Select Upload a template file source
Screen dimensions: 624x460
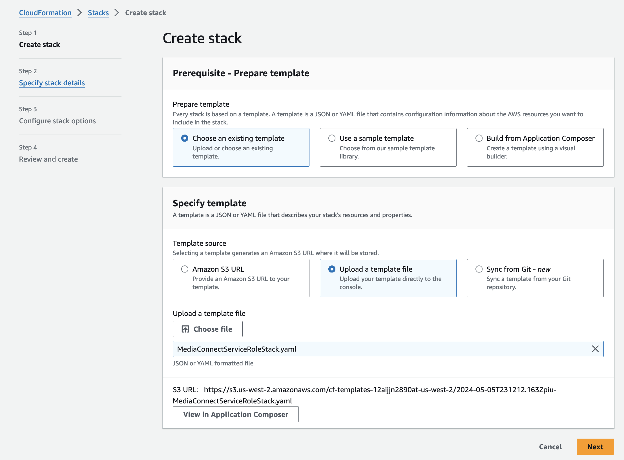(332, 269)
